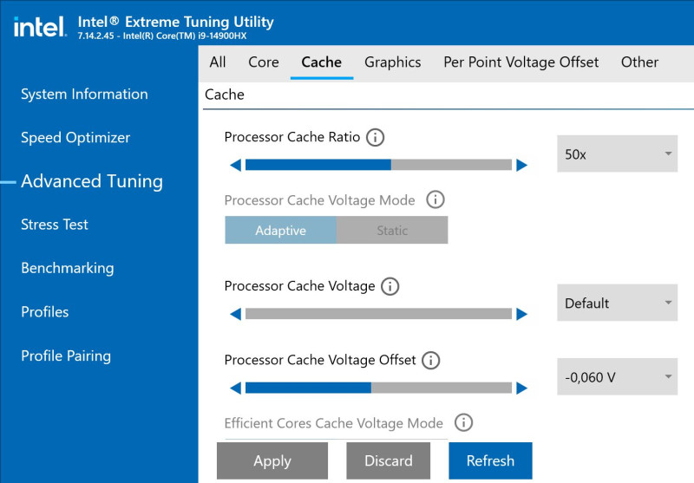Click the Processor Cache Voltage slider track
The width and height of the screenshot is (694, 483).
pyautogui.click(x=378, y=314)
